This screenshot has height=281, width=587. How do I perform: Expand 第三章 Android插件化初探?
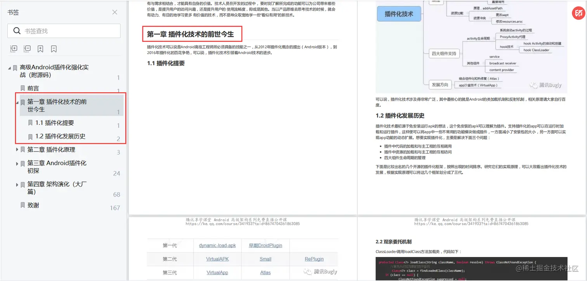click(17, 163)
